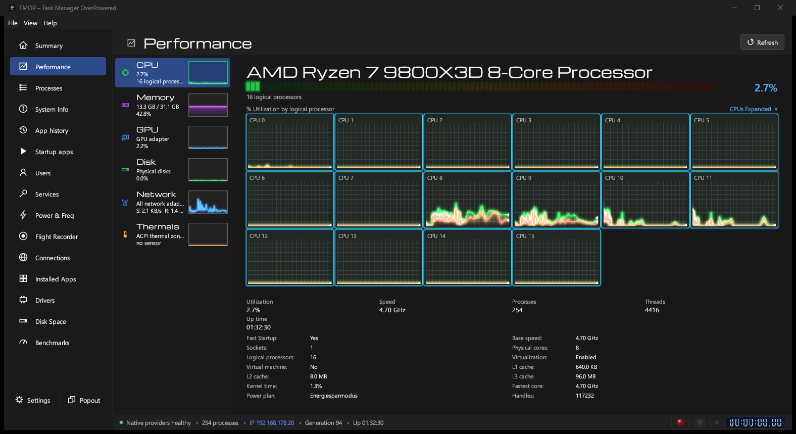Viewport: 796px width, 434px height.
Task: Click the CPU 15 utilization graph
Action: (557, 258)
